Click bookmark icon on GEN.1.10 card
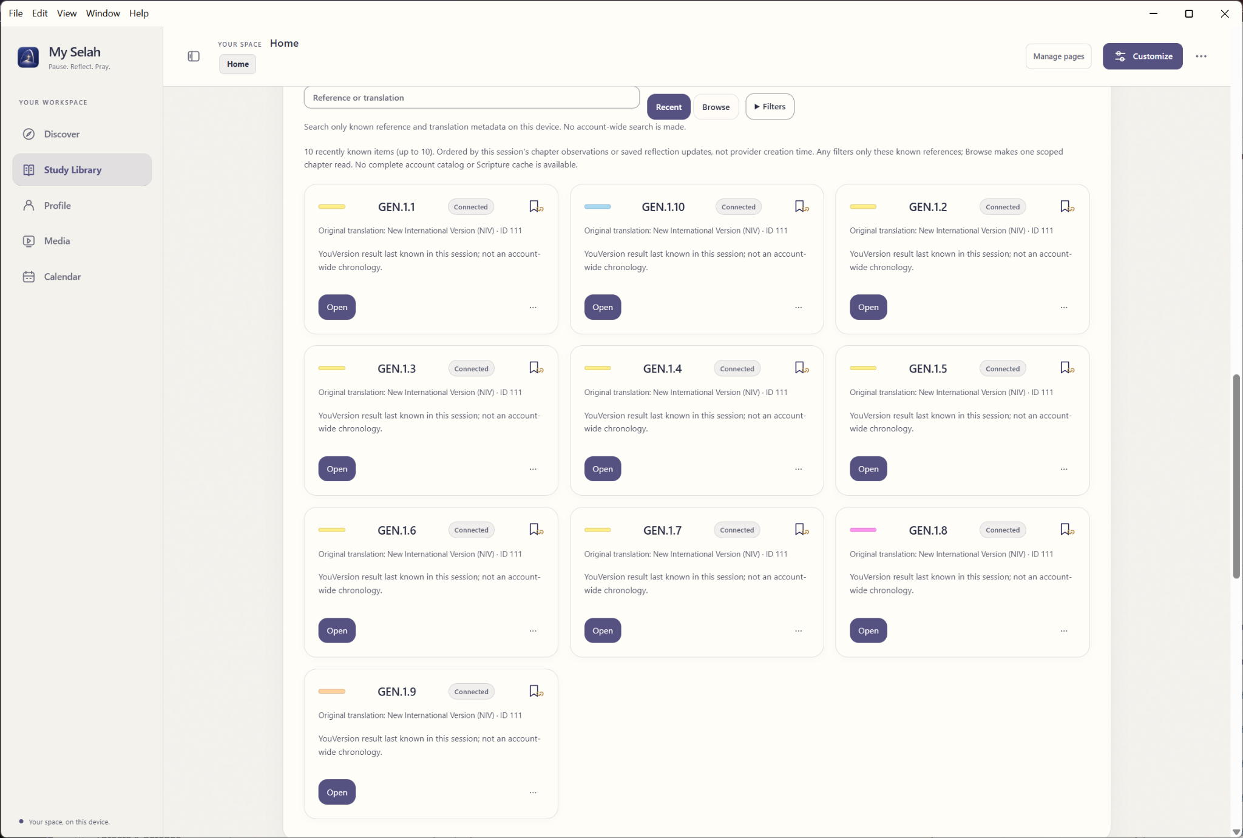The height and width of the screenshot is (838, 1243). [x=802, y=206]
